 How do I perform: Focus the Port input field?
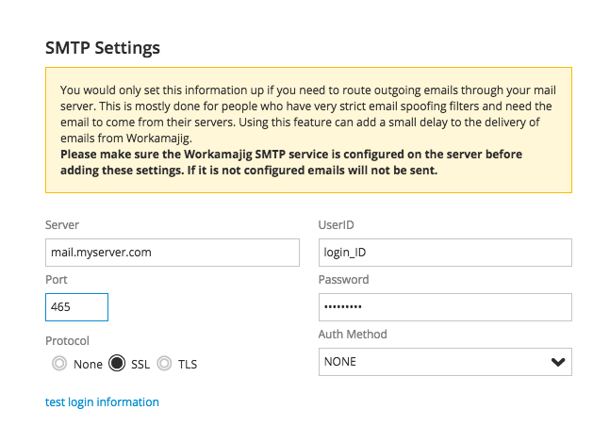(76, 307)
